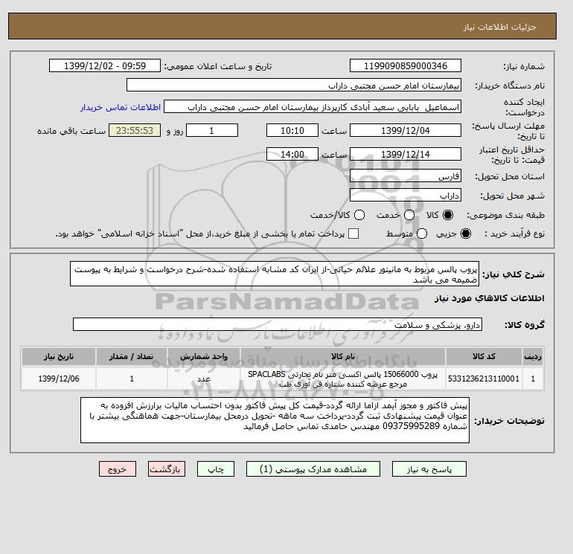
Task: Click the general description text box شرح کلی نیاز
Action: click(x=275, y=274)
